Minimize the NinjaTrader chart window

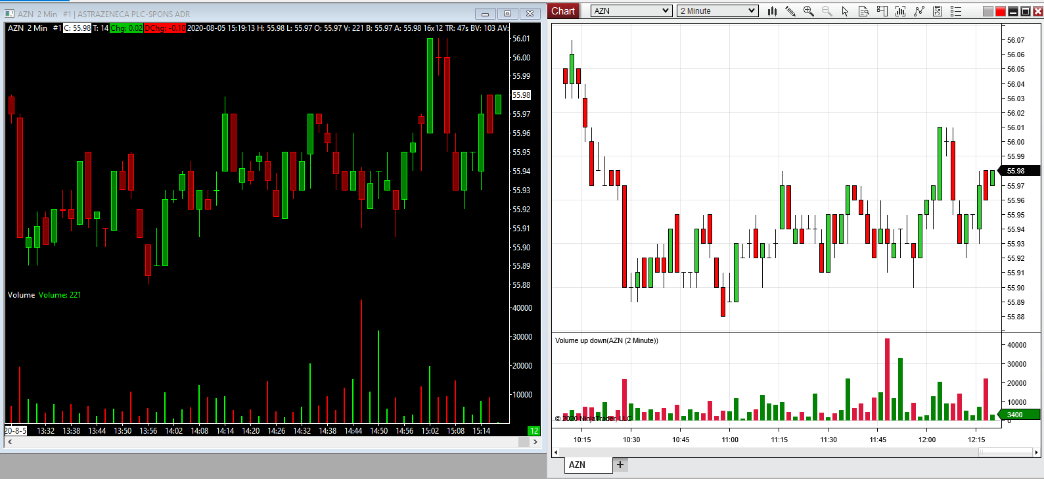pos(1013,11)
